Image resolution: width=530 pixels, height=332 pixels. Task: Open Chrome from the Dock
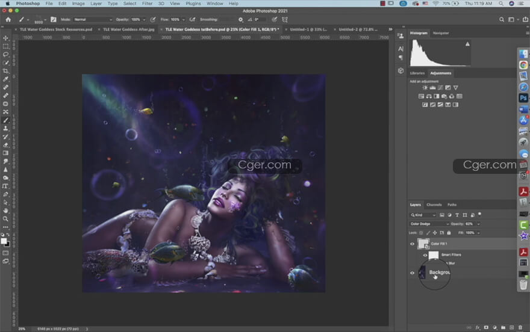(x=523, y=65)
